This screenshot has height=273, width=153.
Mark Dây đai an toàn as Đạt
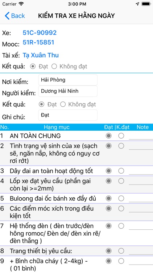click(109, 171)
